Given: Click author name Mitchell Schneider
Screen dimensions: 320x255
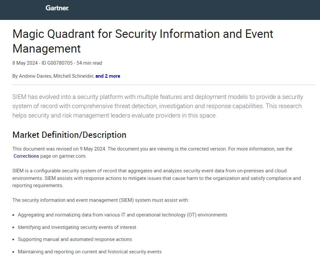Looking at the screenshot, I should pyautogui.click(x=73, y=76).
